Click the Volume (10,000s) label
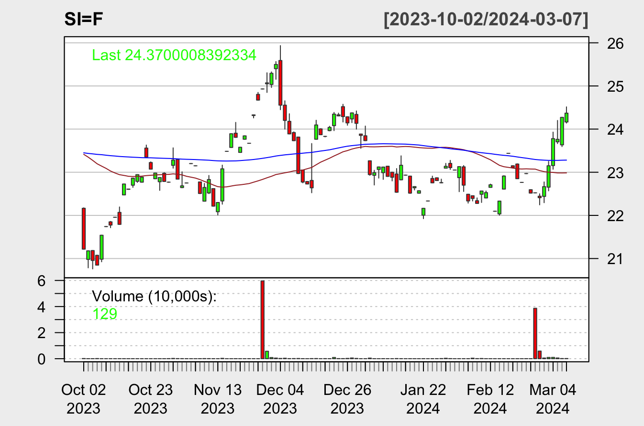The image size is (644, 426). (x=155, y=296)
